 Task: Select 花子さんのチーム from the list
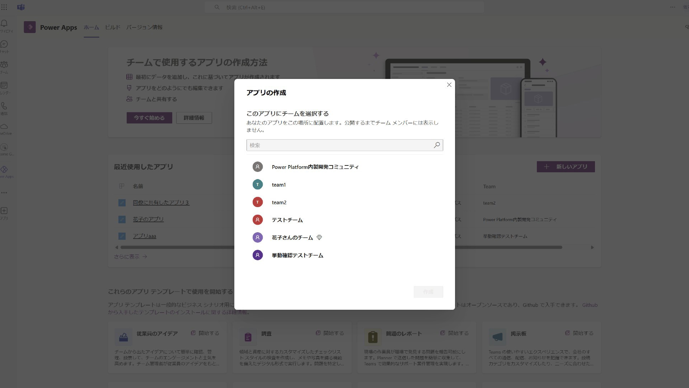[x=344, y=237]
